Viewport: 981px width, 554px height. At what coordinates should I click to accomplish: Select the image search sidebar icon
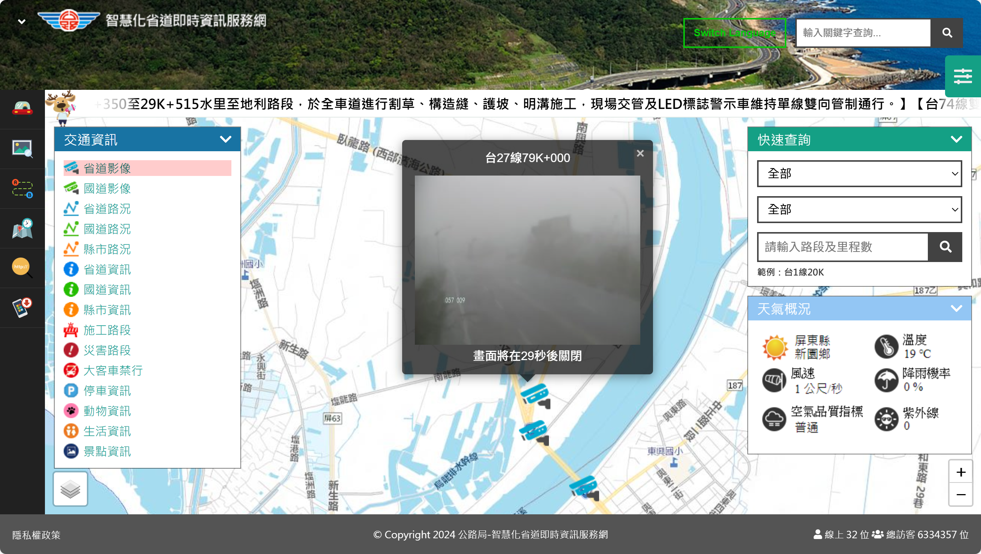click(22, 149)
